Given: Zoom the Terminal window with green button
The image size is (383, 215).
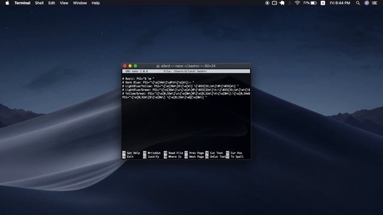Looking at the screenshot, I should (136, 66).
